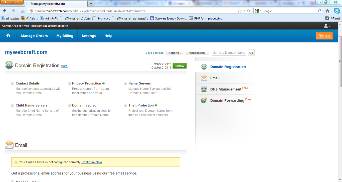Click the Firefox menu button

click(x=12, y=2)
